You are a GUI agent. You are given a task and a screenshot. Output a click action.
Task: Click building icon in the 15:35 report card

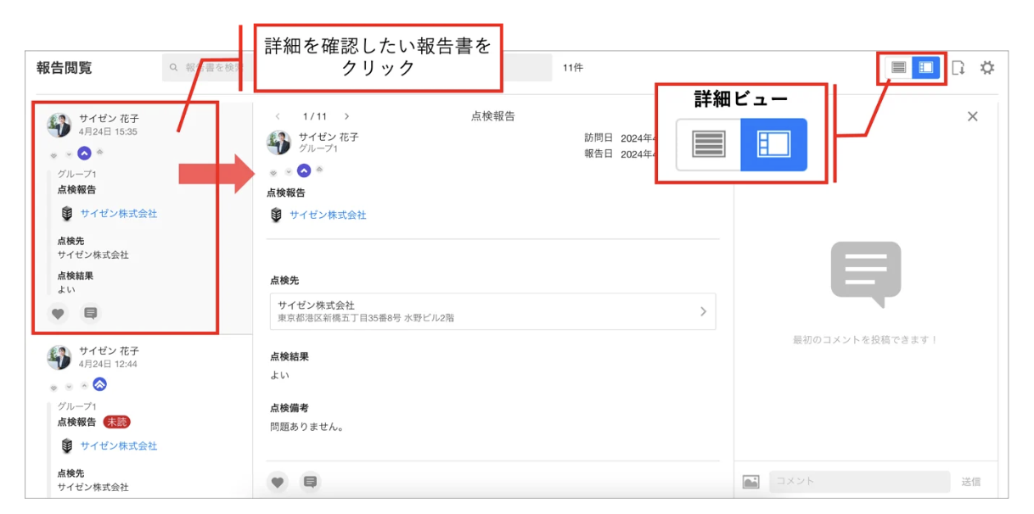(x=66, y=214)
